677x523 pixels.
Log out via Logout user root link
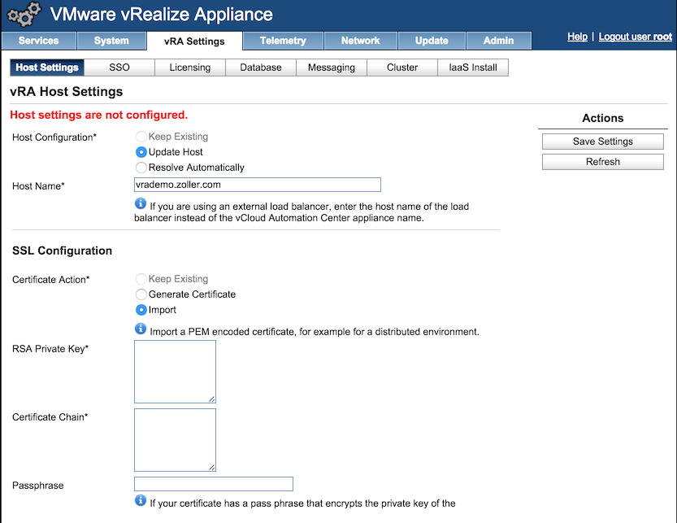(x=635, y=37)
